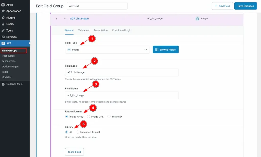Click the Settings sliders icon

click(3, 37)
